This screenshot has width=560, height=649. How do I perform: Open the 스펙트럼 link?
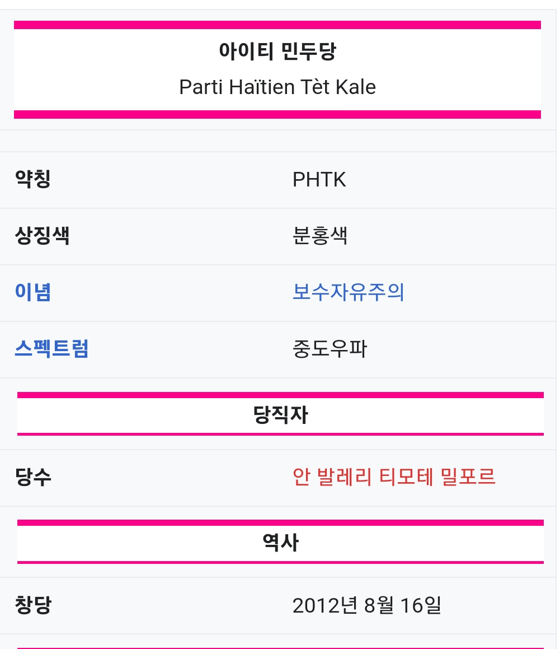[51, 349]
